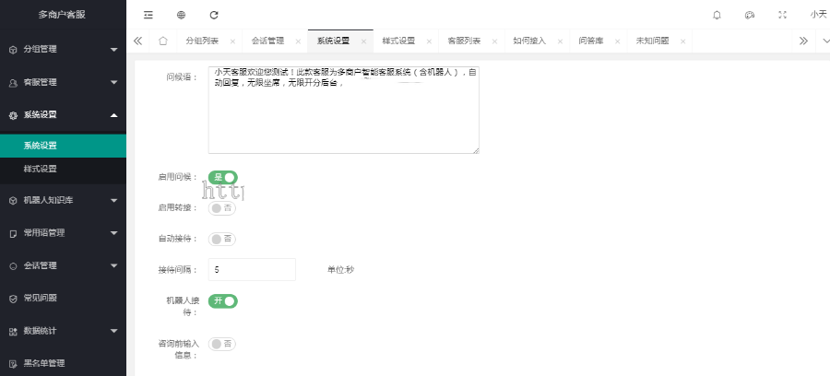This screenshot has width=830, height=376.
Task: Open notifications bell icon
Action: click(x=717, y=15)
